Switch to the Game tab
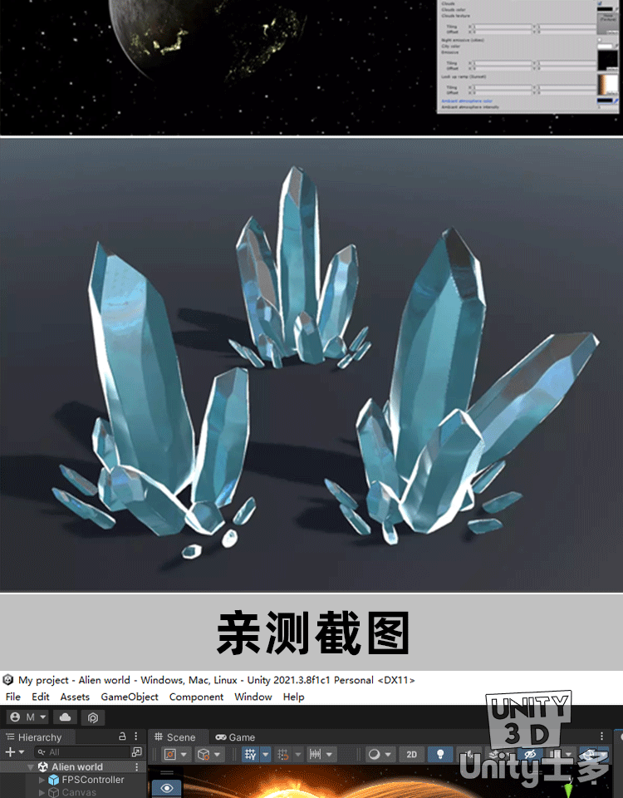This screenshot has height=798, width=623. pyautogui.click(x=235, y=737)
